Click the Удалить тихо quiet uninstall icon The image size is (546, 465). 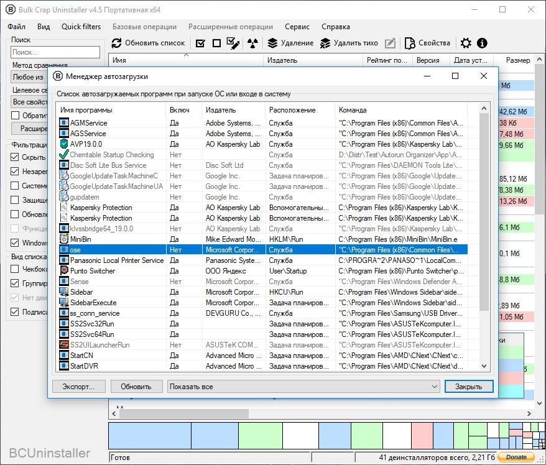point(325,43)
